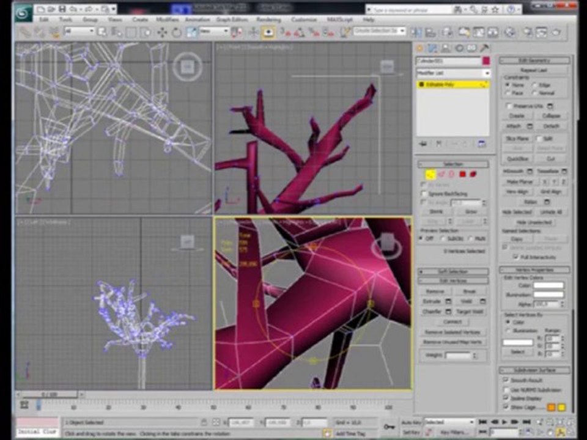Select Edge sub-object level icon
The height and width of the screenshot is (440, 587).
pyautogui.click(x=441, y=174)
